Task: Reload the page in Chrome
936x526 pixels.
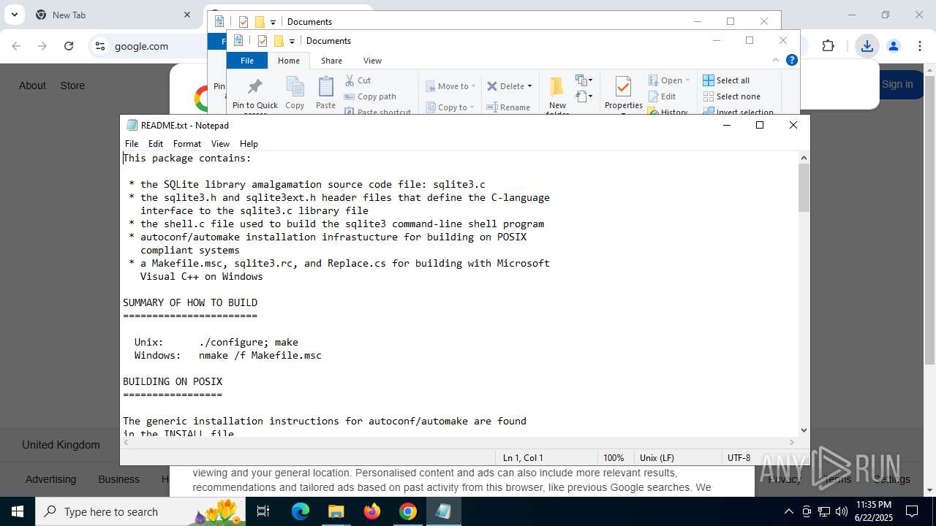Action: pyautogui.click(x=69, y=46)
